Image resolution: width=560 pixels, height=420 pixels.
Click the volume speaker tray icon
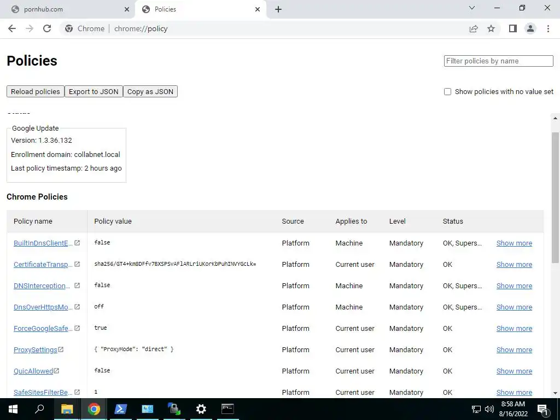pyautogui.click(x=489, y=409)
